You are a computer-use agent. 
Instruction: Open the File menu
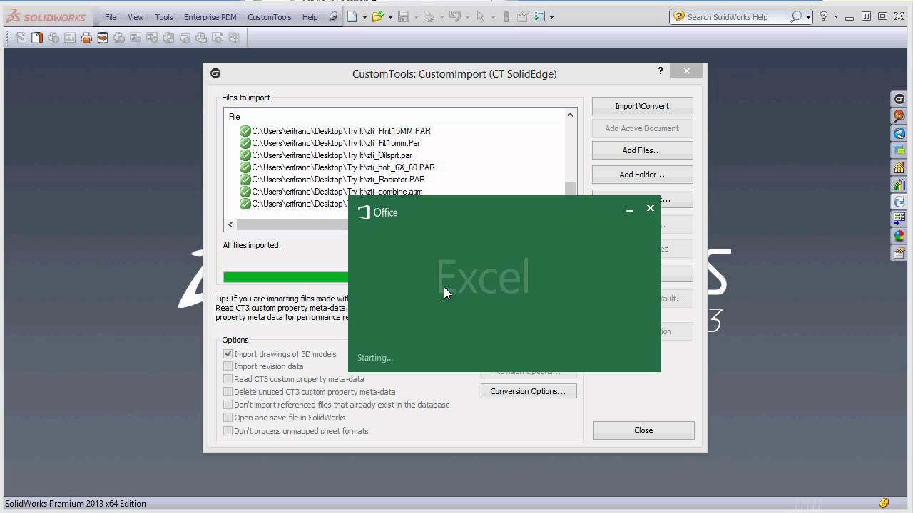[x=111, y=17]
